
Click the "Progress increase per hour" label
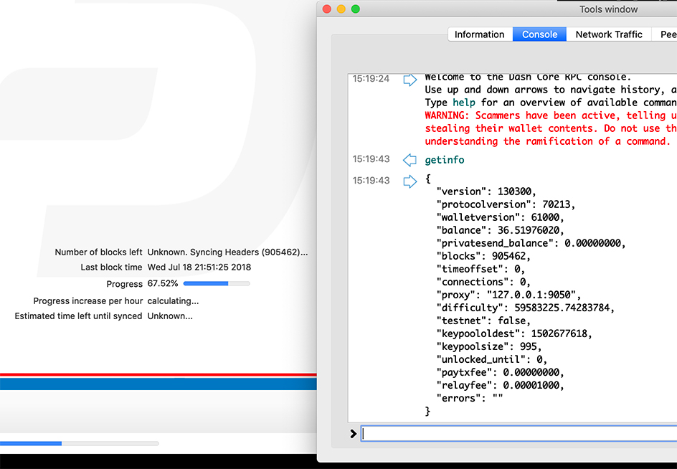tap(88, 301)
